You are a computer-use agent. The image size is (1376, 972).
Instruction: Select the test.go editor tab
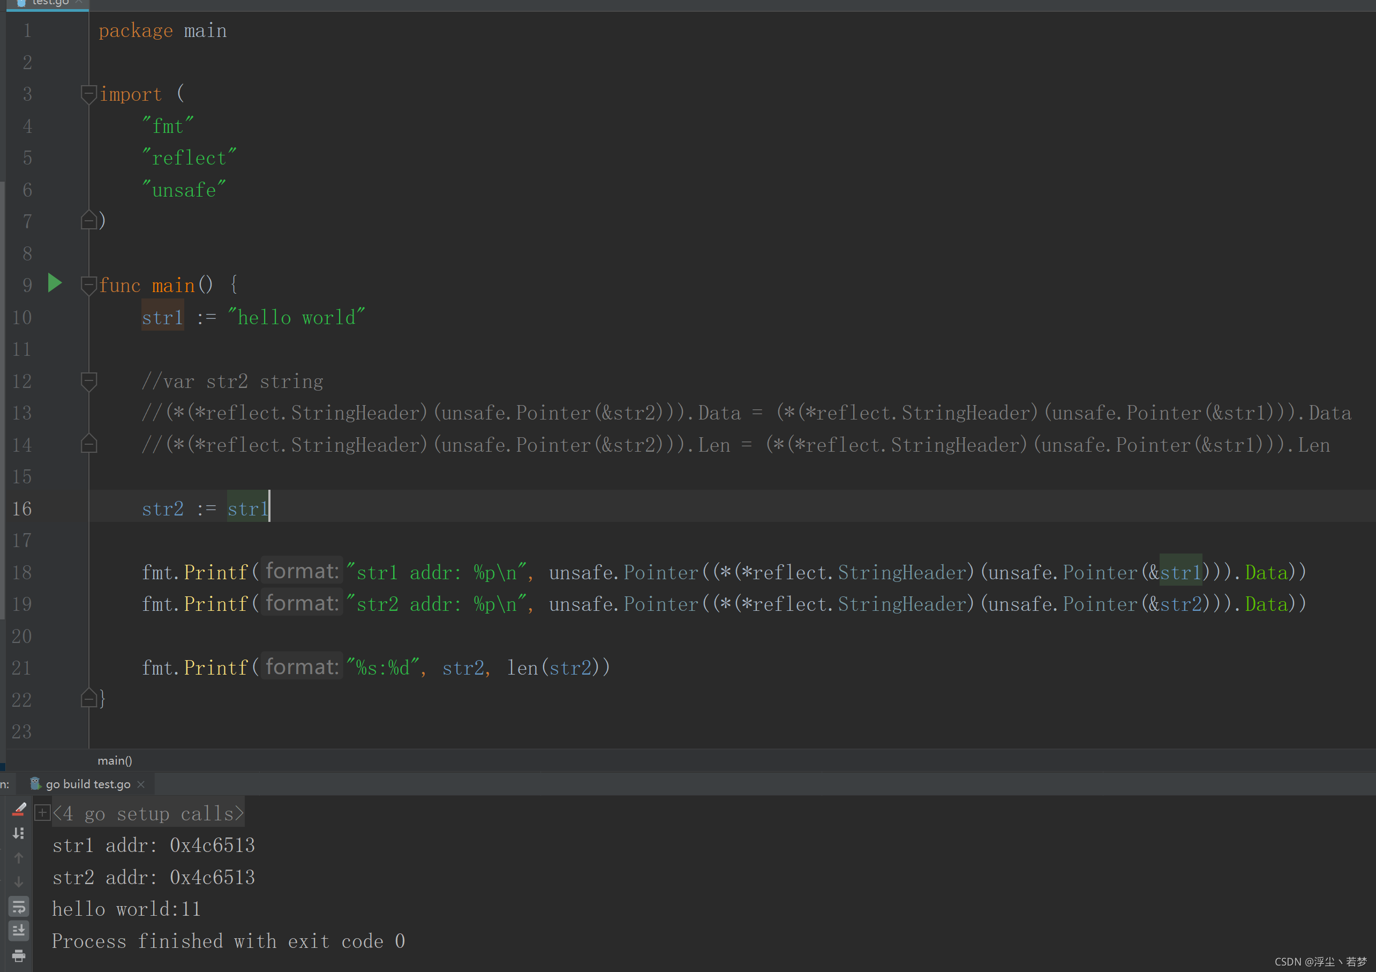point(50,3)
